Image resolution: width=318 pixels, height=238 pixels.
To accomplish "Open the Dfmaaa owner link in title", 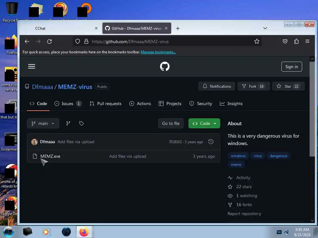I will click(42, 87).
